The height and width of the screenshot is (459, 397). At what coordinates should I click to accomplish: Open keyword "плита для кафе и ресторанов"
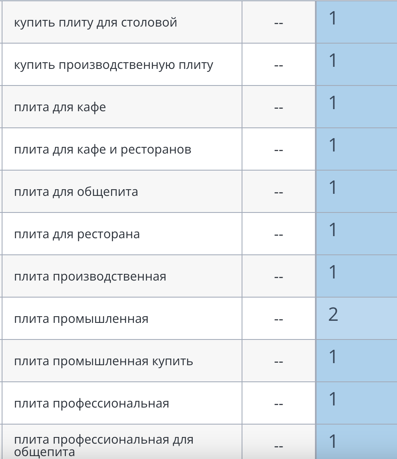point(103,149)
